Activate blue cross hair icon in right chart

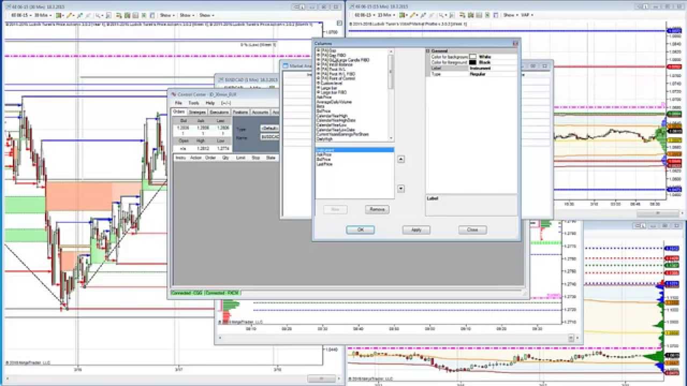pyautogui.click(x=423, y=15)
